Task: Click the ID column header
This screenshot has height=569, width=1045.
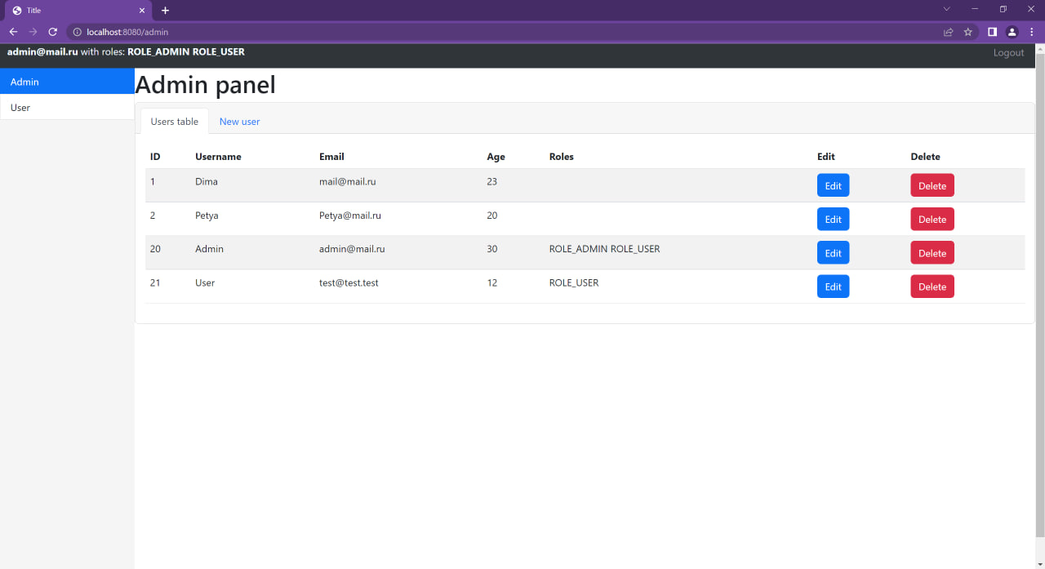Action: click(155, 156)
